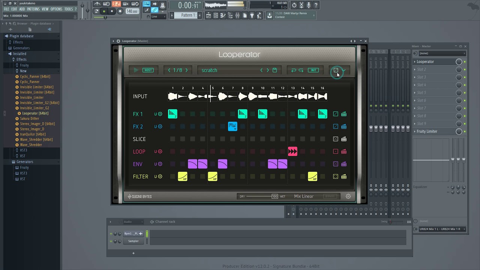Open the EDIT menu
Image resolution: width=480 pixels, height=270 pixels.
(x=14, y=9)
